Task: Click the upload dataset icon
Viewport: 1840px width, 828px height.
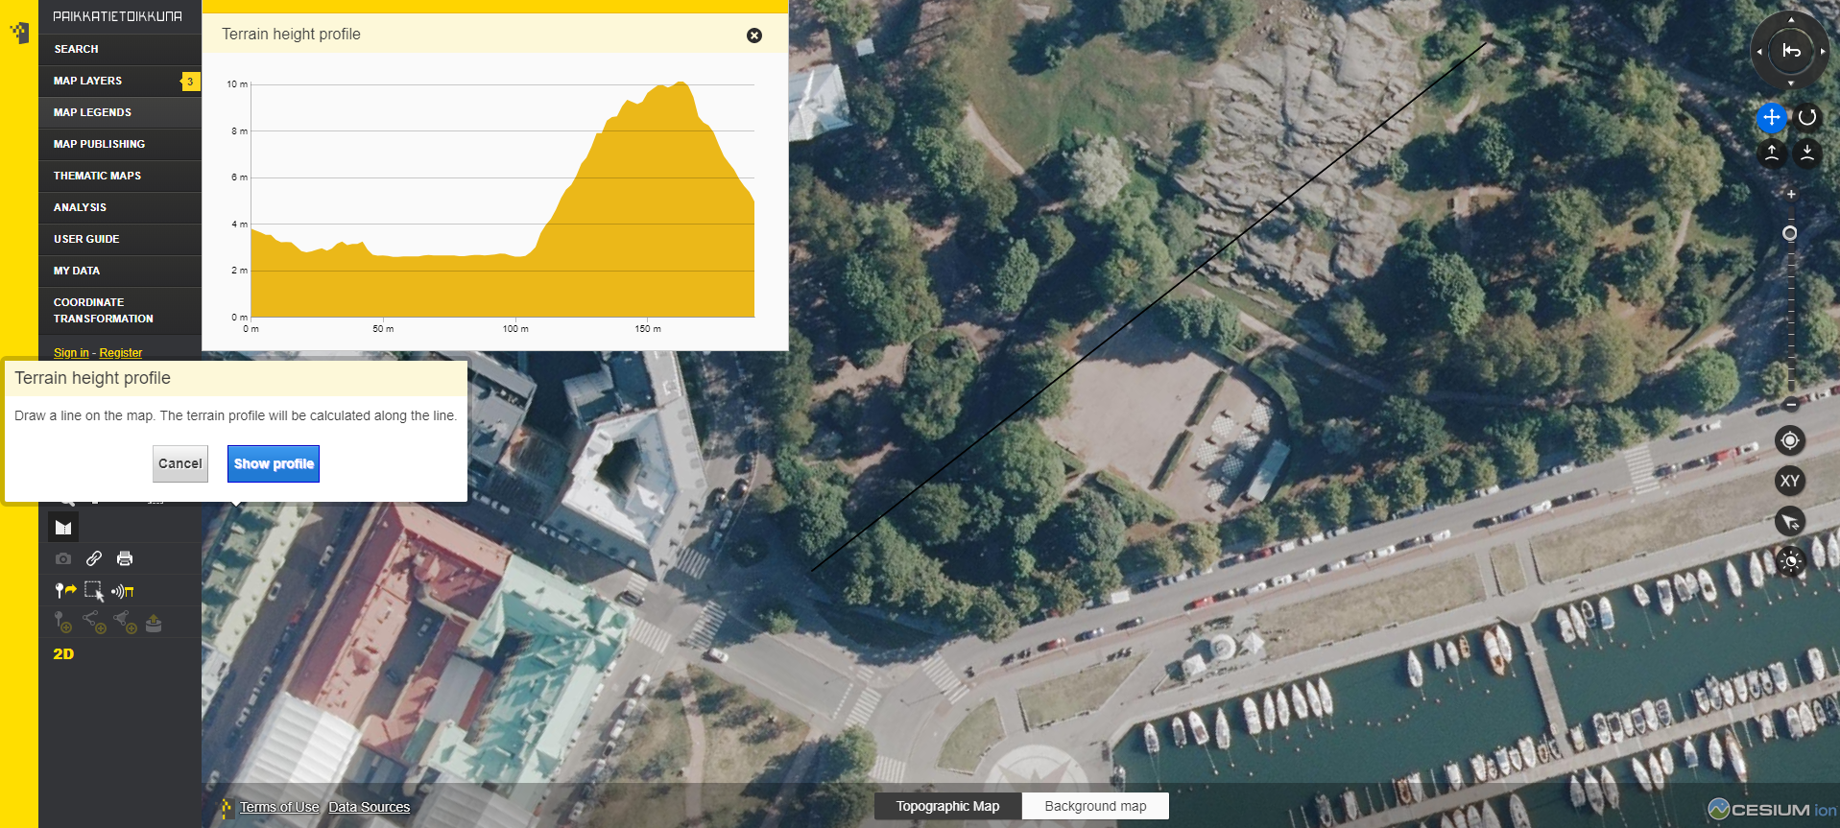Action: click(154, 624)
